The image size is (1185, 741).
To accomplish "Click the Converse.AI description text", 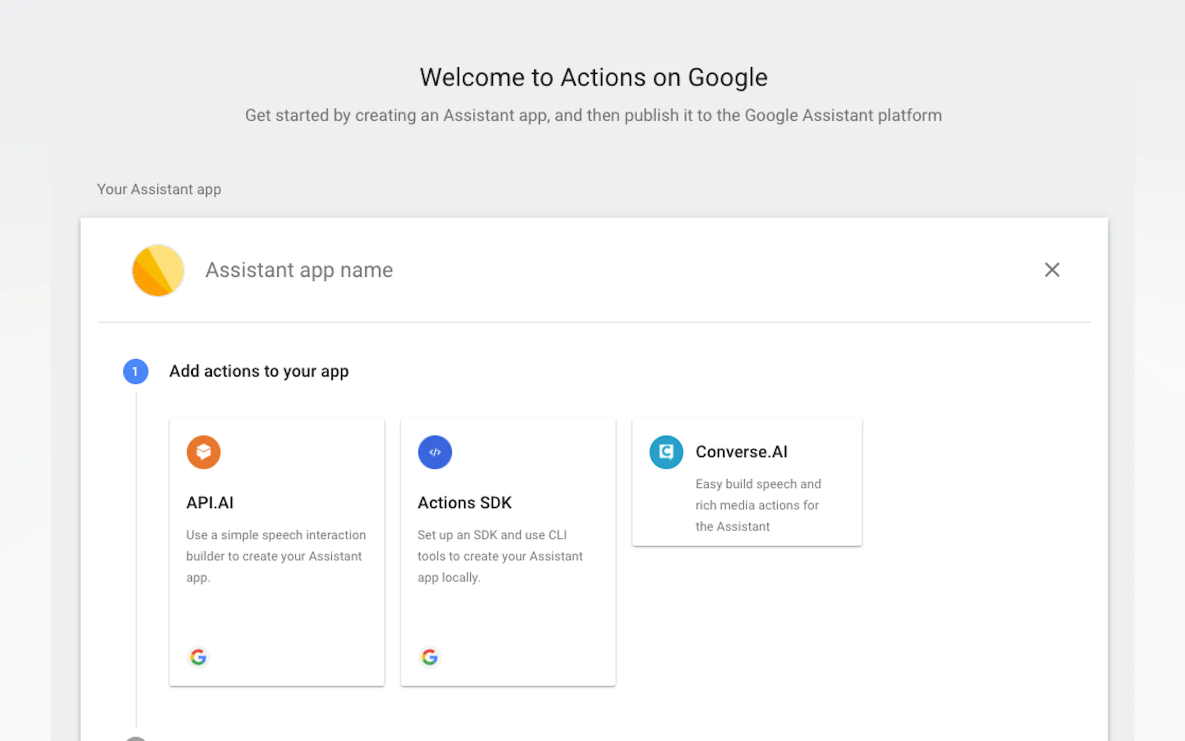I will click(757, 505).
